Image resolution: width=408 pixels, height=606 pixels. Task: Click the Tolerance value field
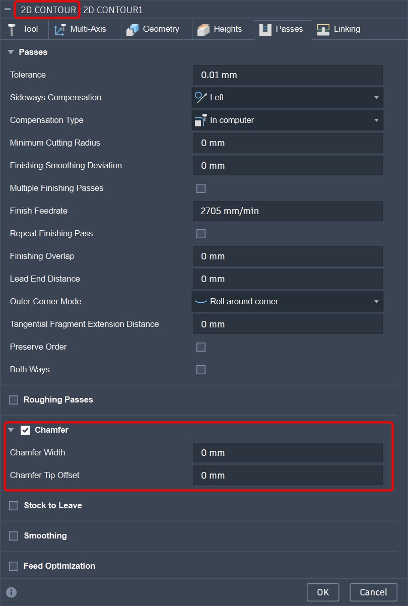288,75
